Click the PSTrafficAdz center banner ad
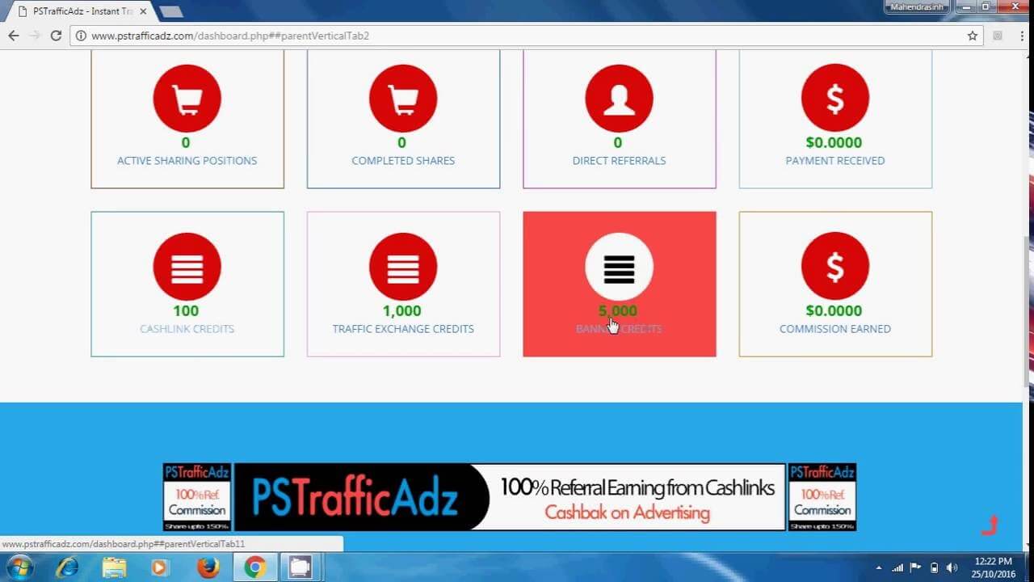Image resolution: width=1034 pixels, height=582 pixels. click(509, 497)
